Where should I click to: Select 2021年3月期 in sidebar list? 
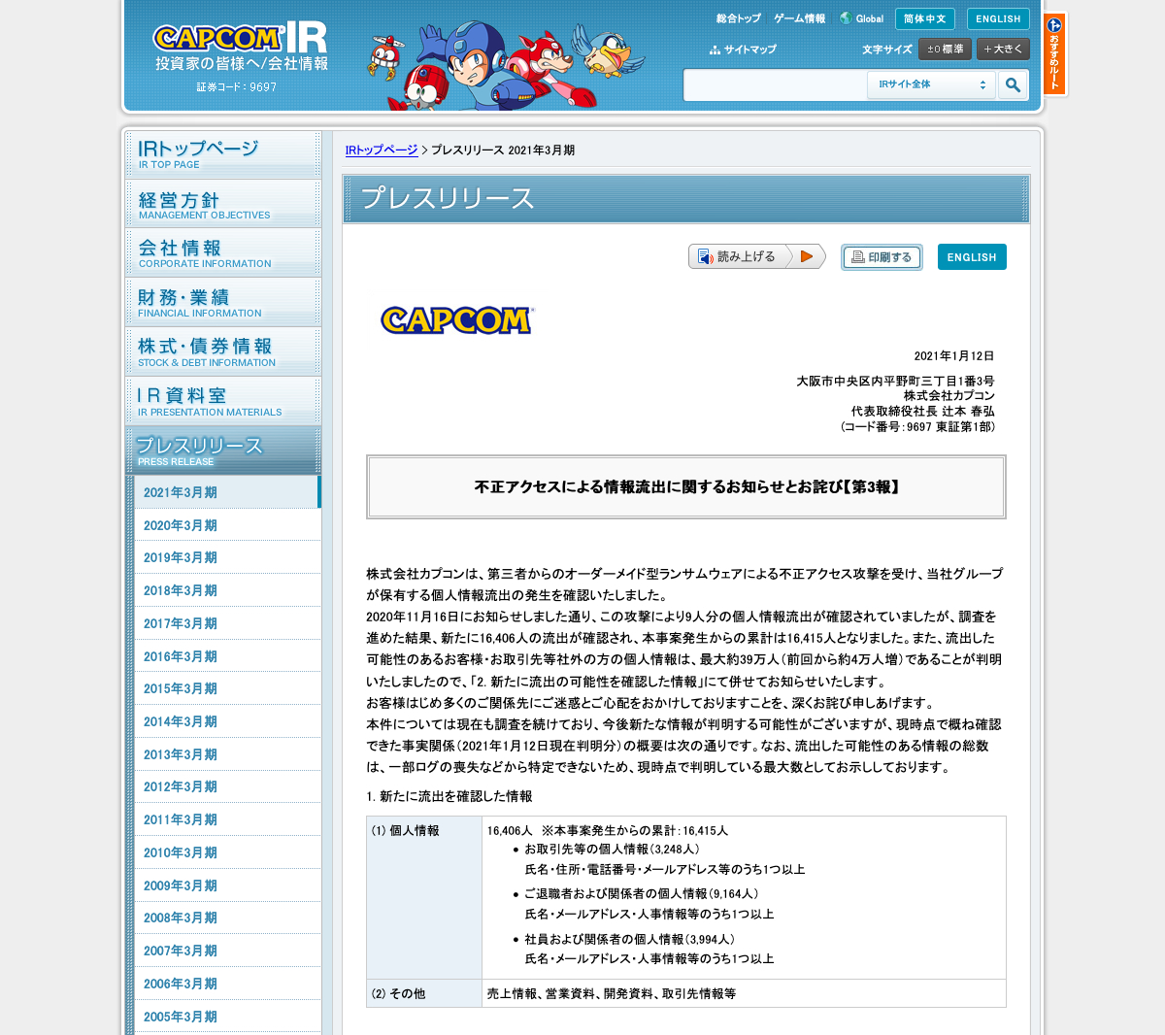coord(227,492)
